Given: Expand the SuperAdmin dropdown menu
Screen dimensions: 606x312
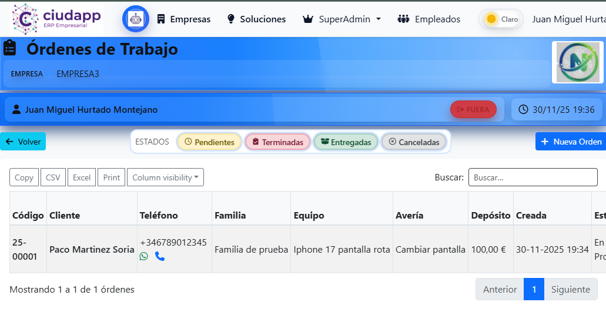Looking at the screenshot, I should 341,19.
